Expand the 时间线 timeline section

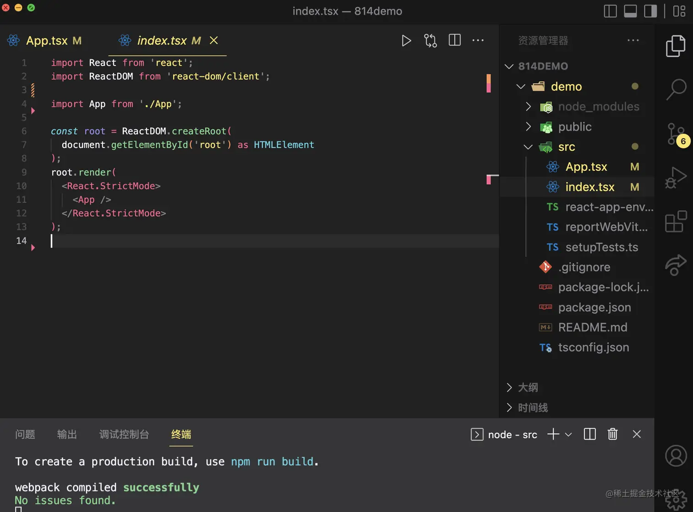(x=509, y=408)
